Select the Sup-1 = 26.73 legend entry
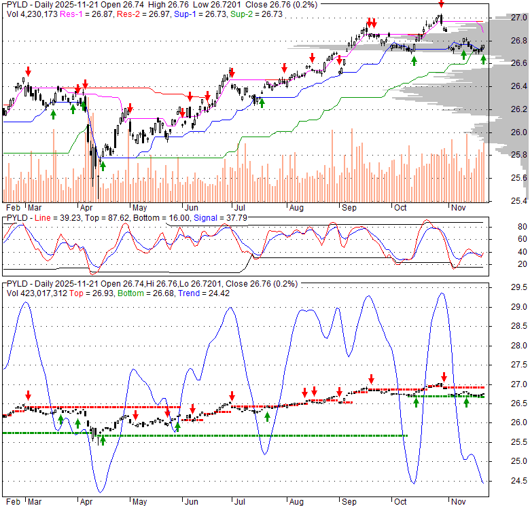Image resolution: width=530 pixels, height=506 pixels. coord(200,14)
